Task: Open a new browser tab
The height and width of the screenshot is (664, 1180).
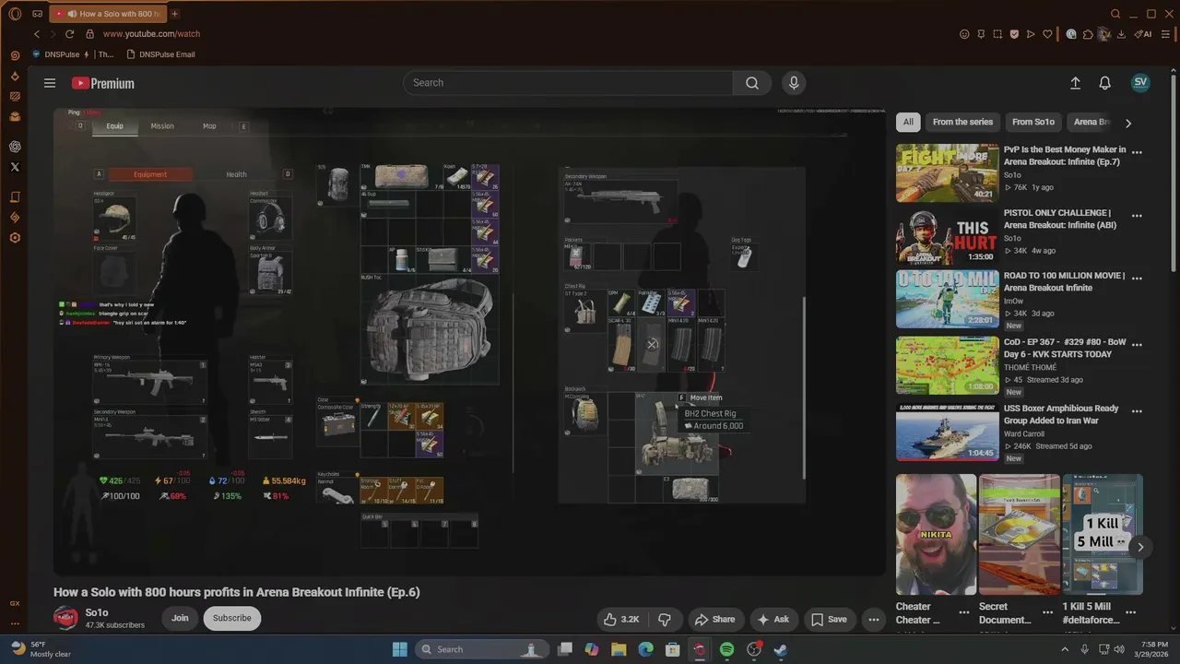Action: point(174,14)
